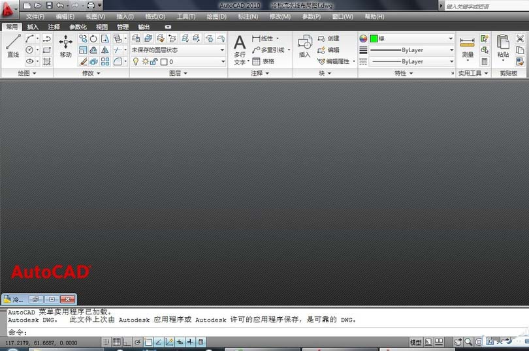
Task: Toggle layer 0 on/off lightbulb
Action: click(x=136, y=61)
